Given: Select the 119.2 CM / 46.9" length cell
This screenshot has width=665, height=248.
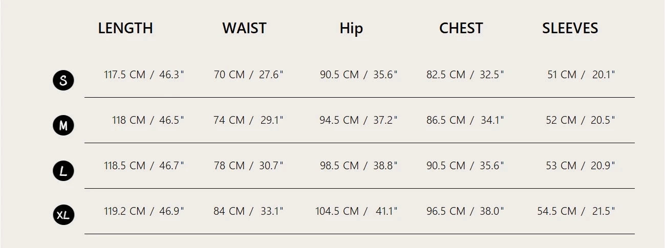Looking at the screenshot, I should pos(144,211).
